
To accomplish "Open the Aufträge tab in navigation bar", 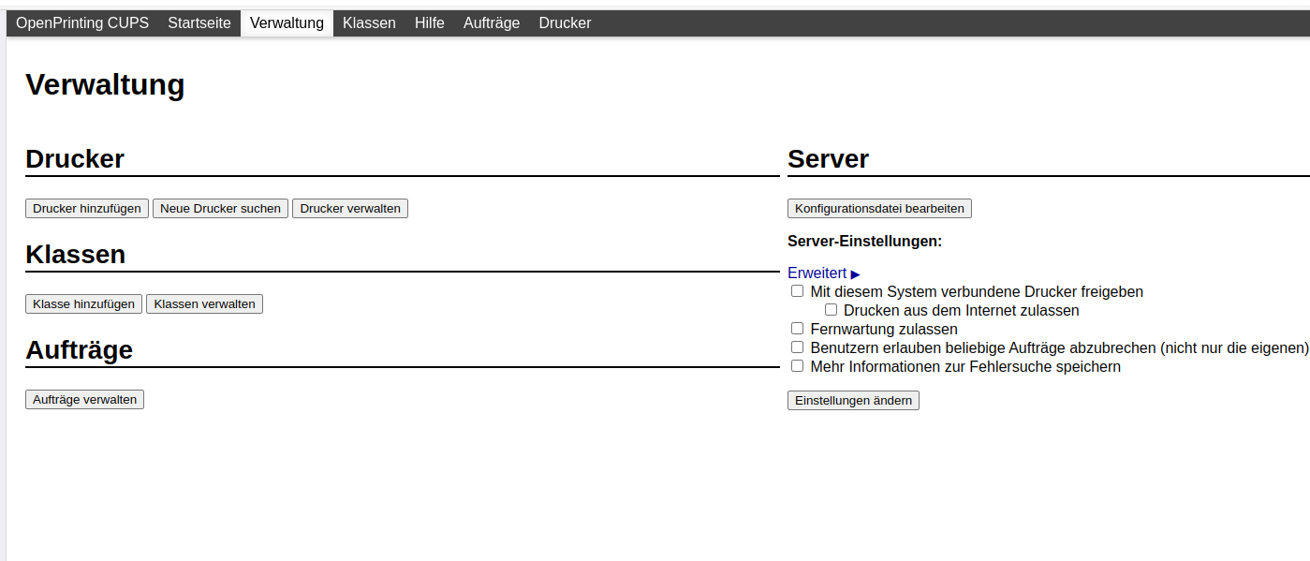I will (492, 23).
